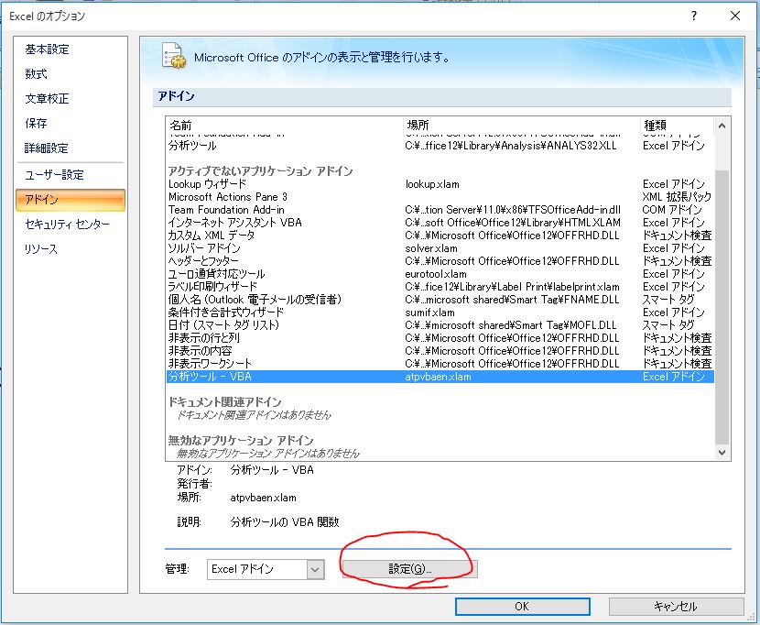Switch to 文章校正 settings

(x=48, y=99)
